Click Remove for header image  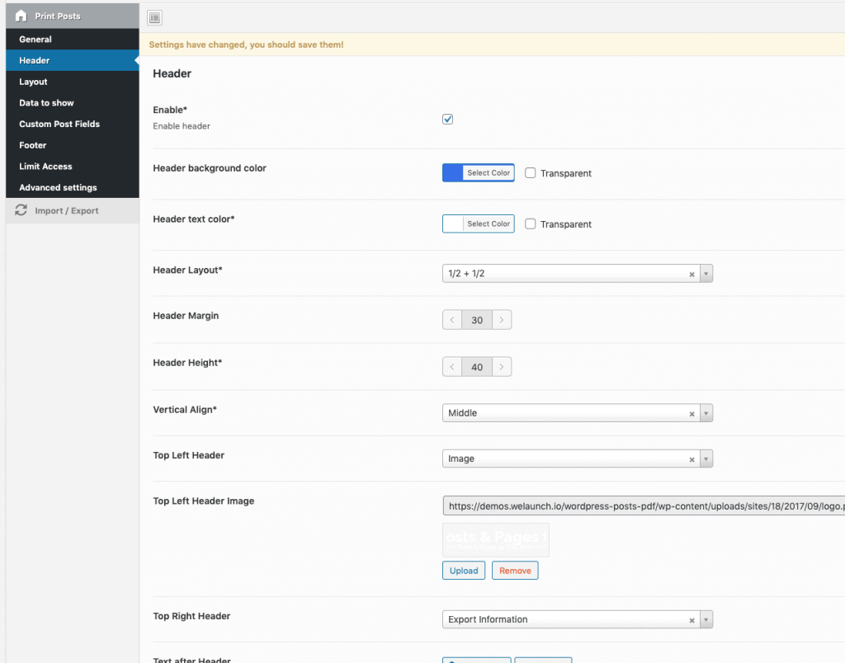coord(515,571)
